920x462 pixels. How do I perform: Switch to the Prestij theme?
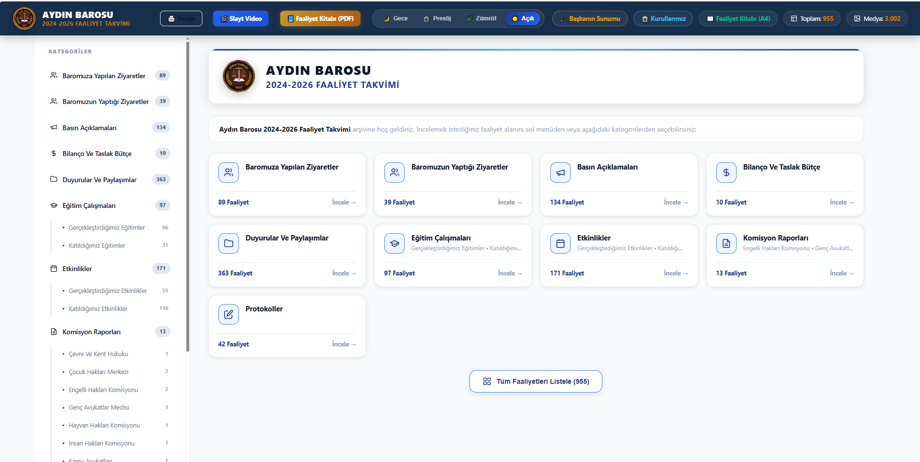[x=437, y=18]
